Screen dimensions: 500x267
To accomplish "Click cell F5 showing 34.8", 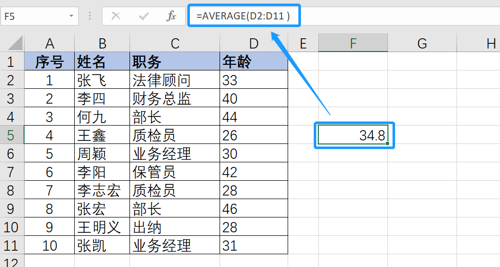I will 353,135.
